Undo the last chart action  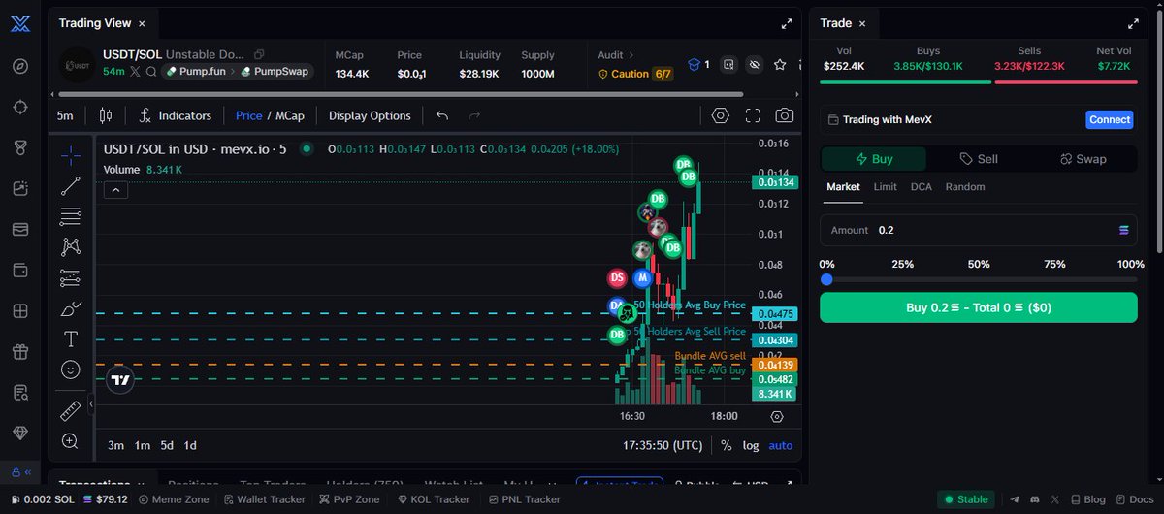[x=442, y=115]
